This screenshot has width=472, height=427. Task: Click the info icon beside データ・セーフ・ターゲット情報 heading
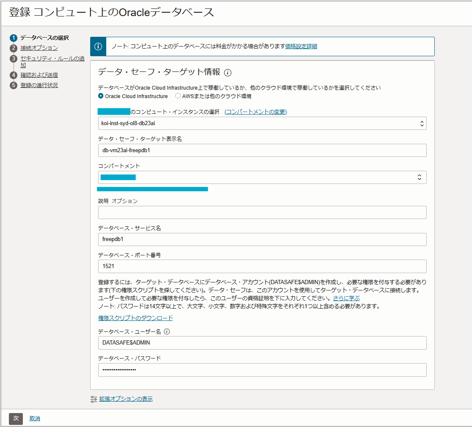pyautogui.click(x=228, y=73)
